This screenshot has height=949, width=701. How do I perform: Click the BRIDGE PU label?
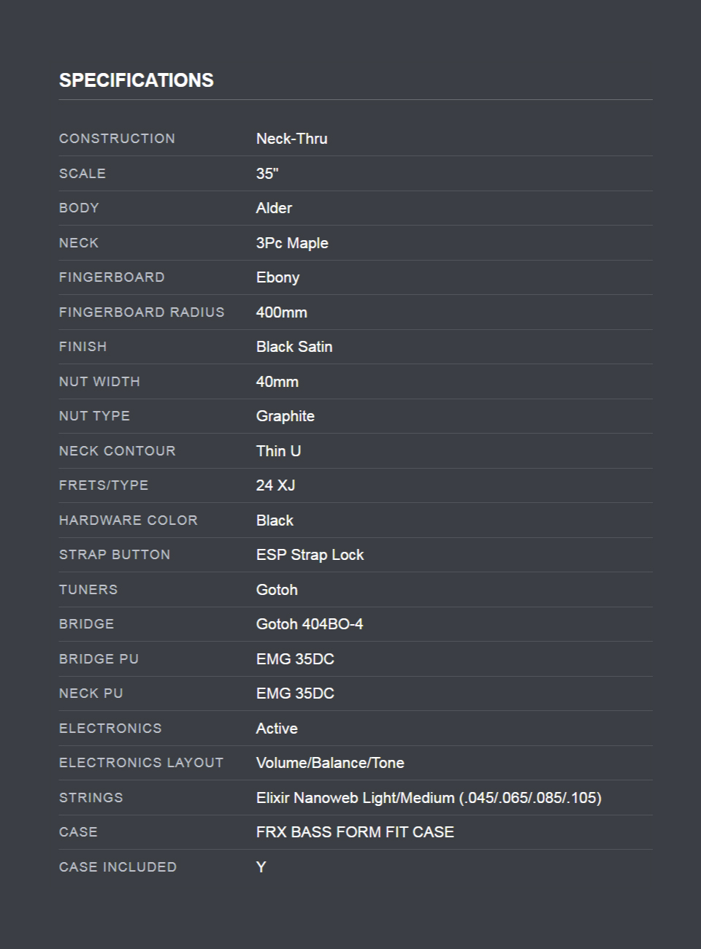pos(99,659)
